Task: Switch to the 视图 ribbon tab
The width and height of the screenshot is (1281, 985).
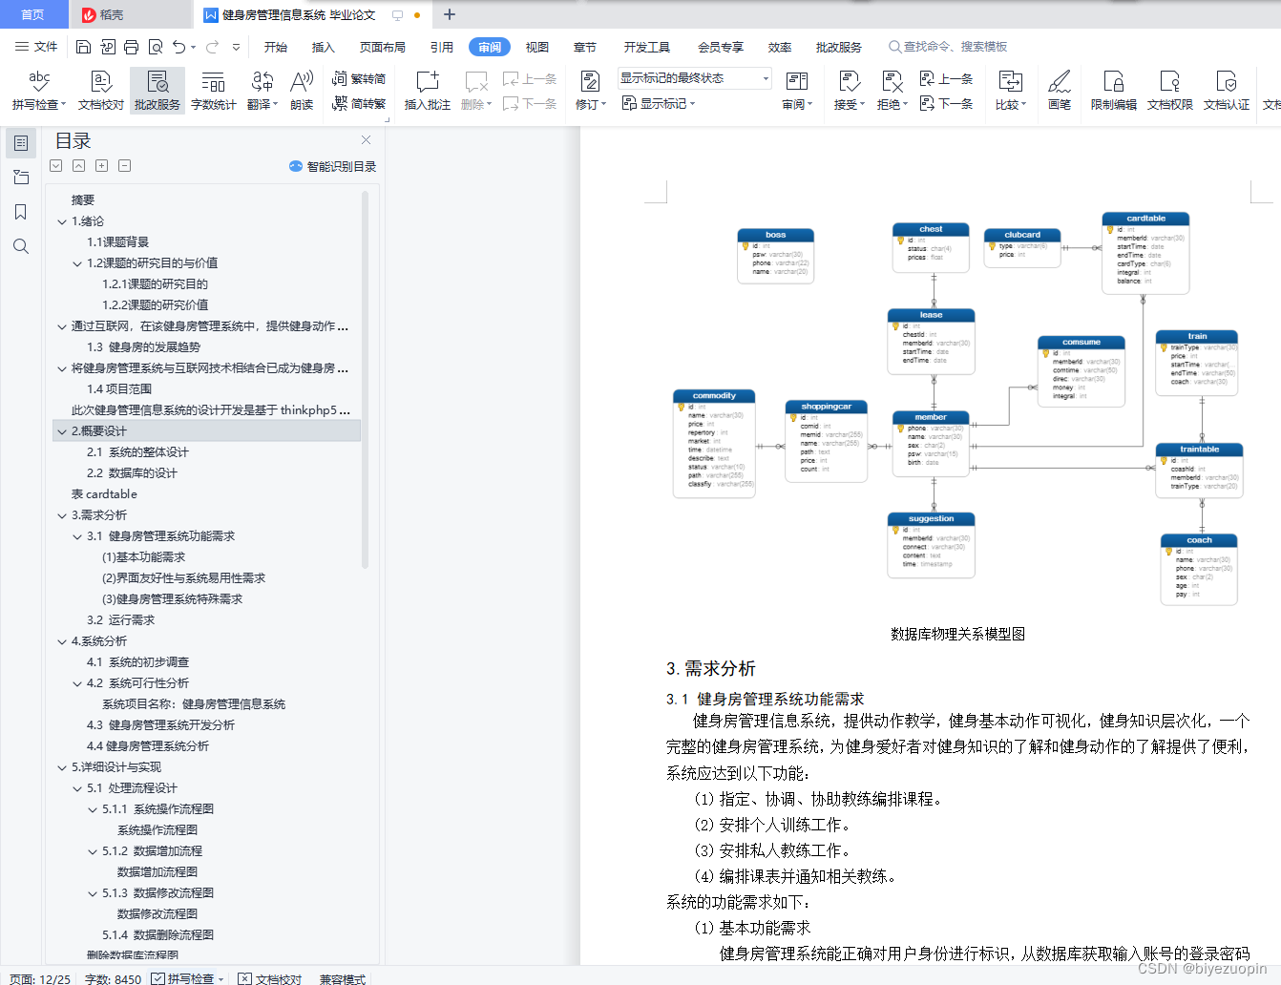Action: coord(537,47)
